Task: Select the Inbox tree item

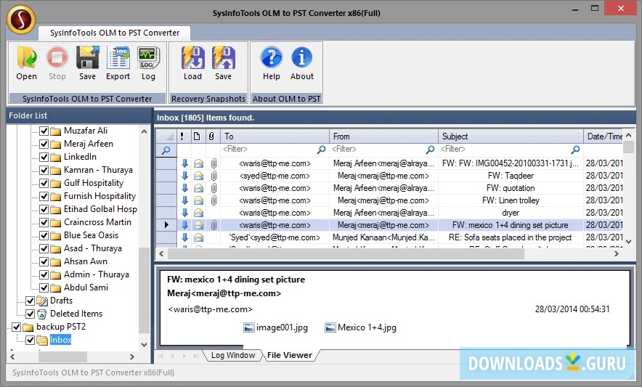Action: pyautogui.click(x=60, y=340)
